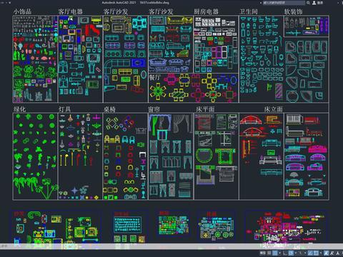343x257 pixels.
Task: Click the isometric drafting icon in status bar
Action: click(x=301, y=253)
